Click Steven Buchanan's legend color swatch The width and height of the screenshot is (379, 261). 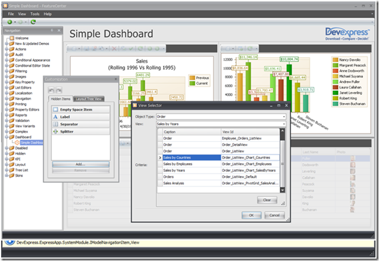pyautogui.click(x=335, y=104)
